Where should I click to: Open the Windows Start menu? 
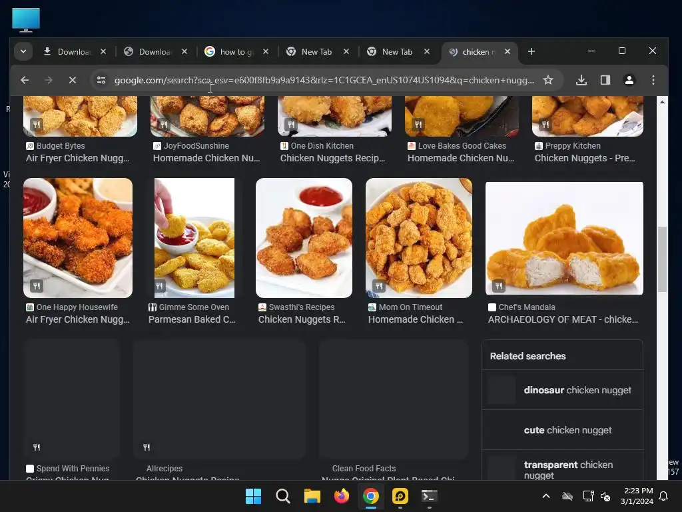point(253,496)
